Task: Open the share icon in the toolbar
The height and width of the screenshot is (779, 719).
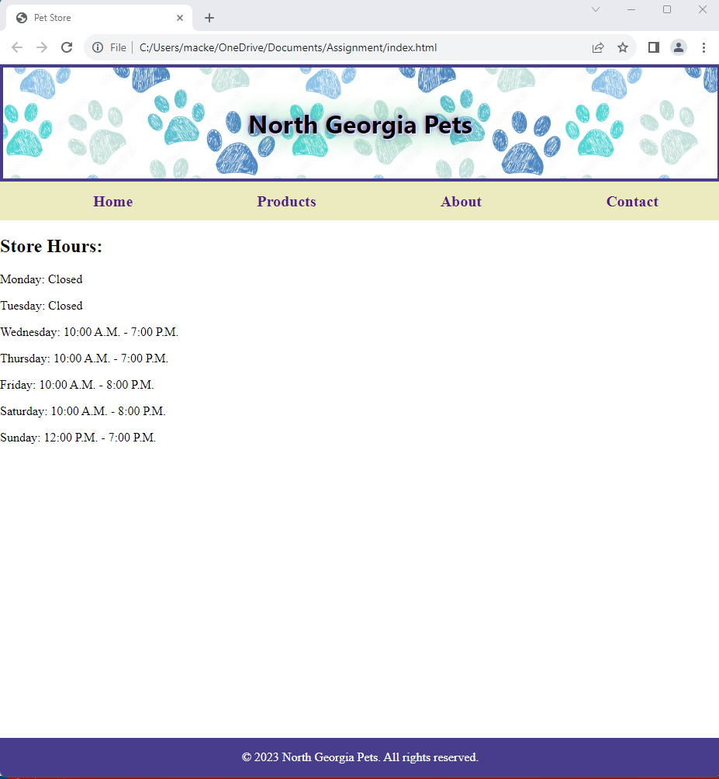Action: (598, 47)
